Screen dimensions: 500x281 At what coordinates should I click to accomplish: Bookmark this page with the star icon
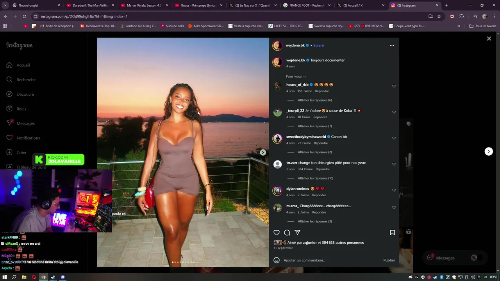(x=439, y=16)
